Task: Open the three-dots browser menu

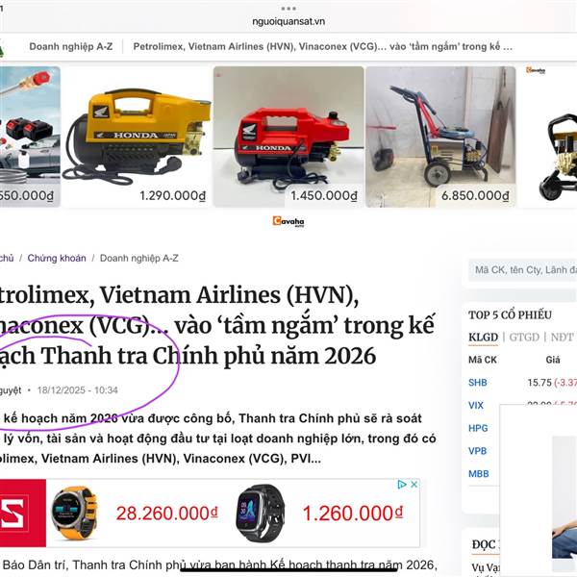Action: pos(288,8)
